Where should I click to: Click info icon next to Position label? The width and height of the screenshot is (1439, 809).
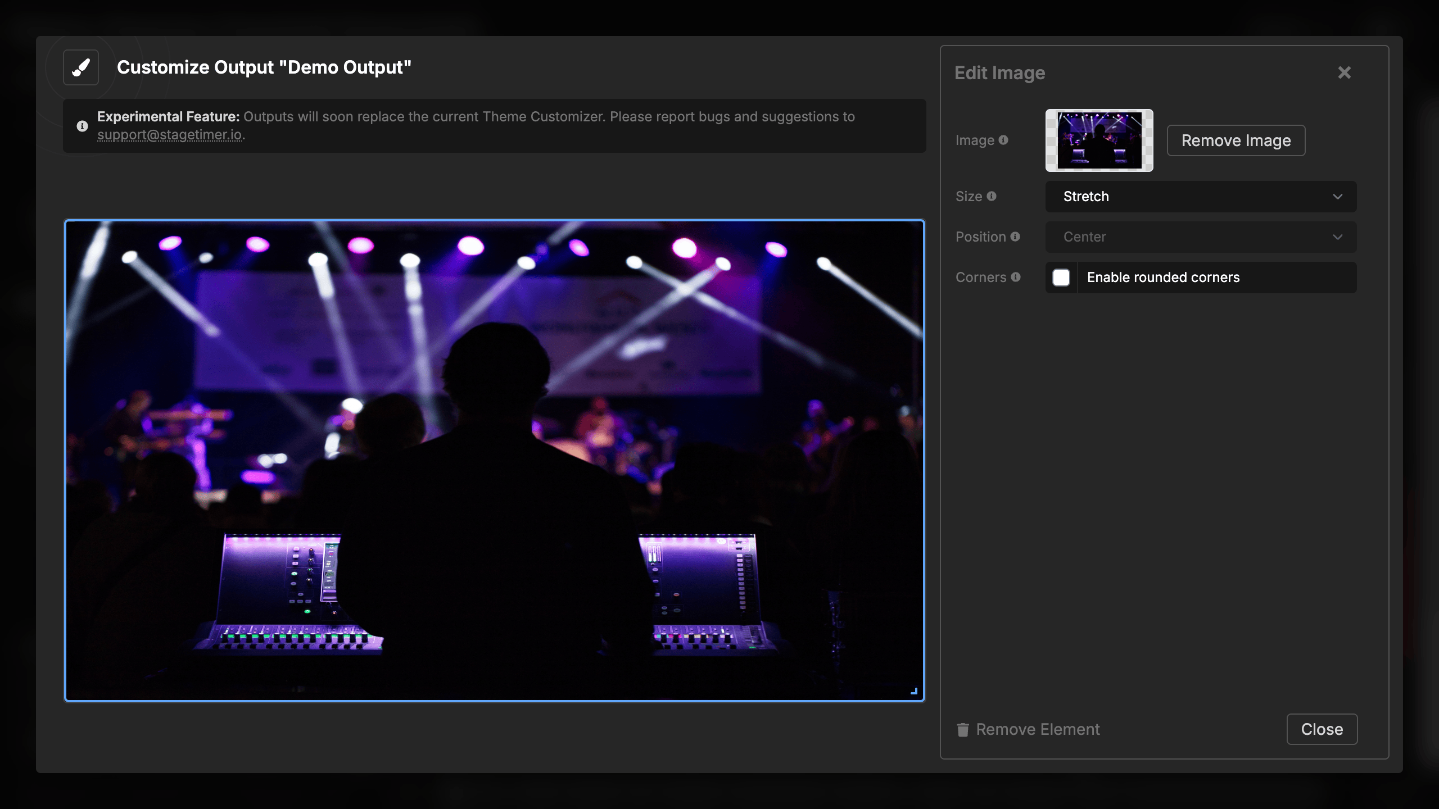point(1015,237)
